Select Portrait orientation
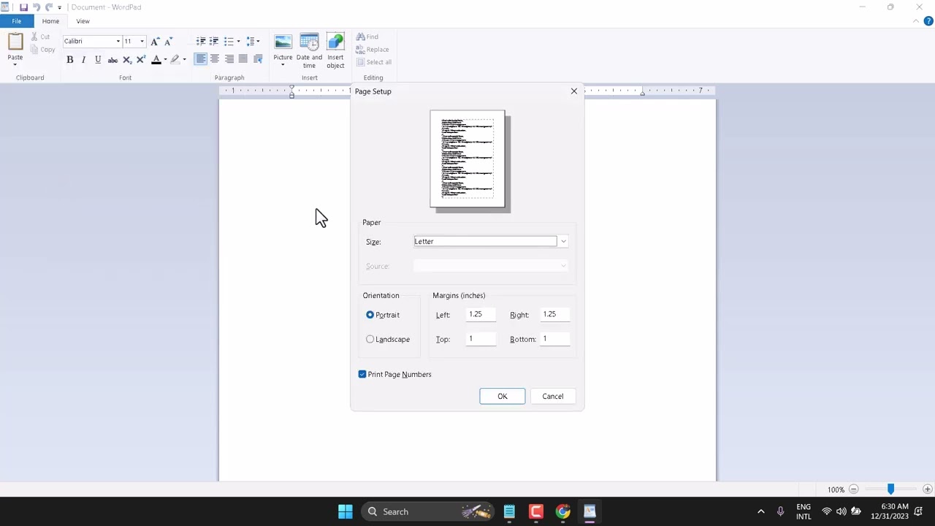This screenshot has height=526, width=935. click(x=370, y=315)
